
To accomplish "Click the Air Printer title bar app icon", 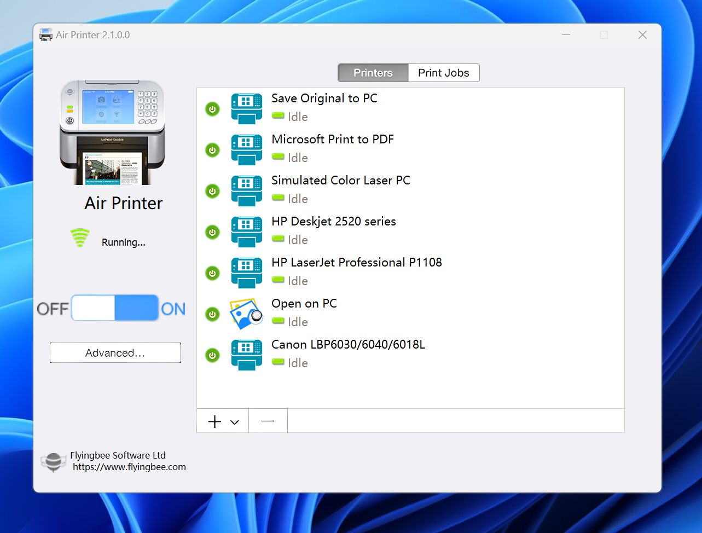I will pos(46,35).
